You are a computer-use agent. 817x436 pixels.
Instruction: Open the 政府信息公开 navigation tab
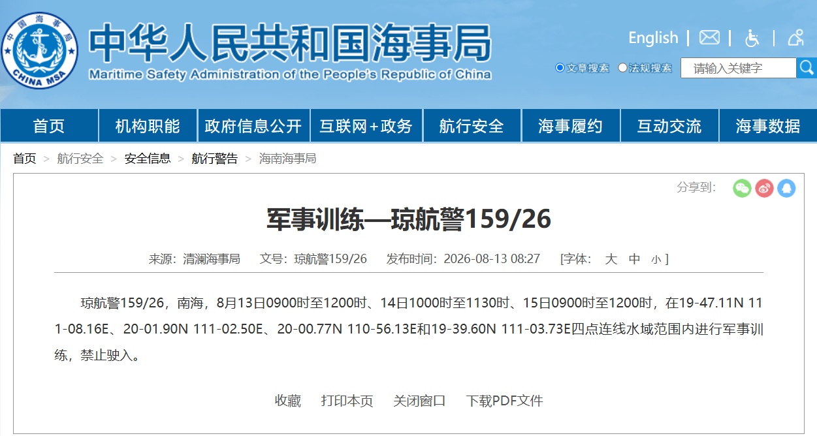[253, 125]
